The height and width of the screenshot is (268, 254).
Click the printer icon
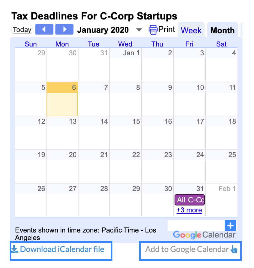[x=153, y=30]
